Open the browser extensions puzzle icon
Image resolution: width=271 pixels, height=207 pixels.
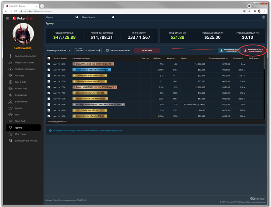click(x=255, y=11)
